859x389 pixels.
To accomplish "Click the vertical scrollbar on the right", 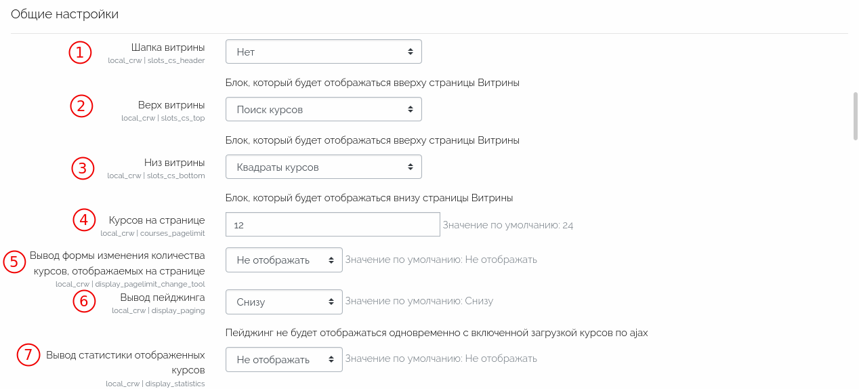I will pos(855,116).
